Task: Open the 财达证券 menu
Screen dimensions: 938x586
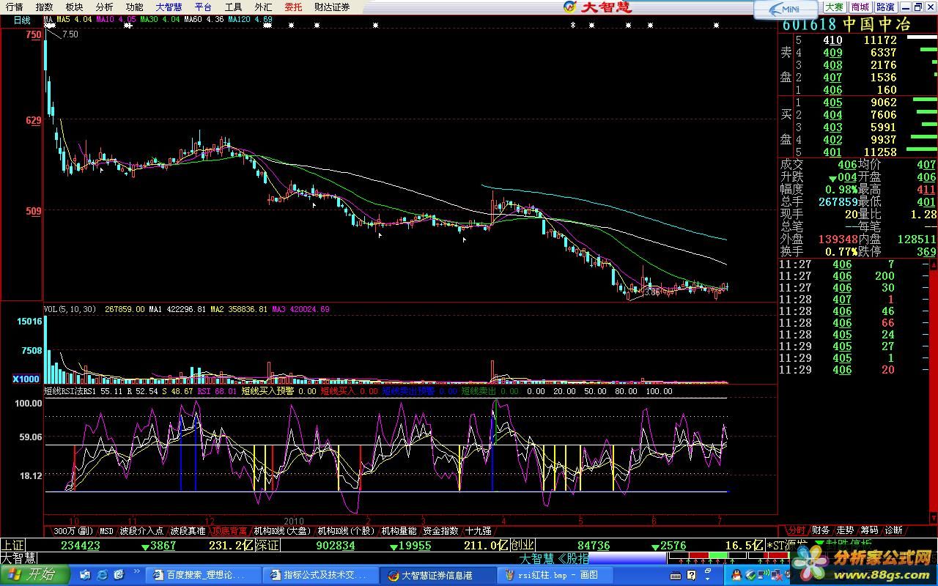Action: pyautogui.click(x=332, y=7)
